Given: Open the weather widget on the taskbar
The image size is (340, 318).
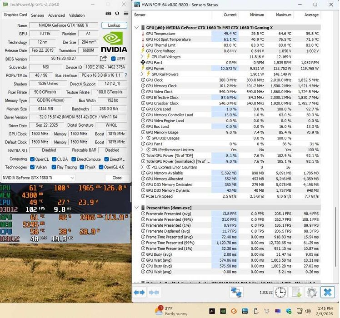Looking at the screenshot, I should pyautogui.click(x=171, y=311).
